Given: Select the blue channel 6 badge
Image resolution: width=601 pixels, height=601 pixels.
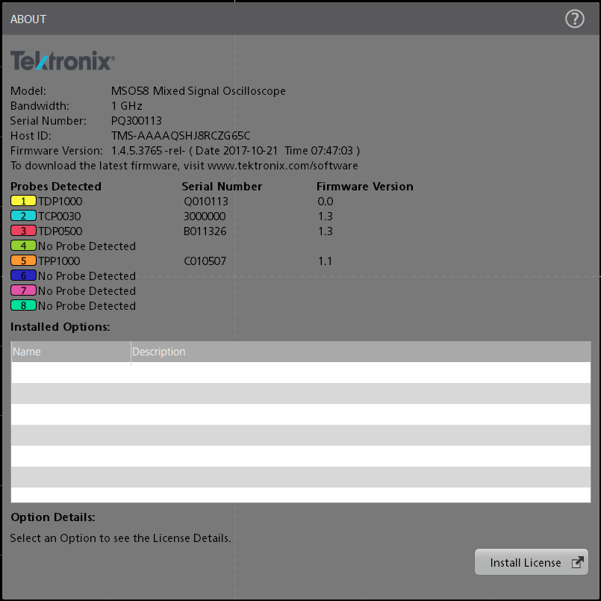Looking at the screenshot, I should (x=22, y=275).
